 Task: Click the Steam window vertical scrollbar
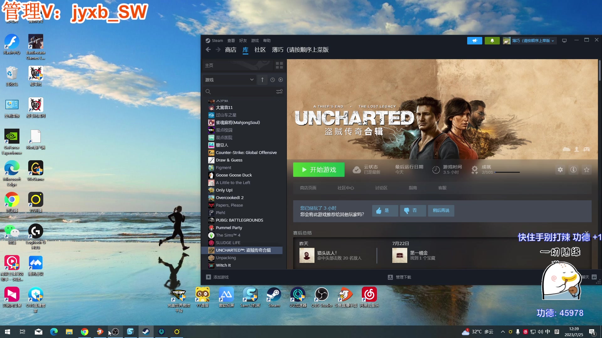(599, 70)
